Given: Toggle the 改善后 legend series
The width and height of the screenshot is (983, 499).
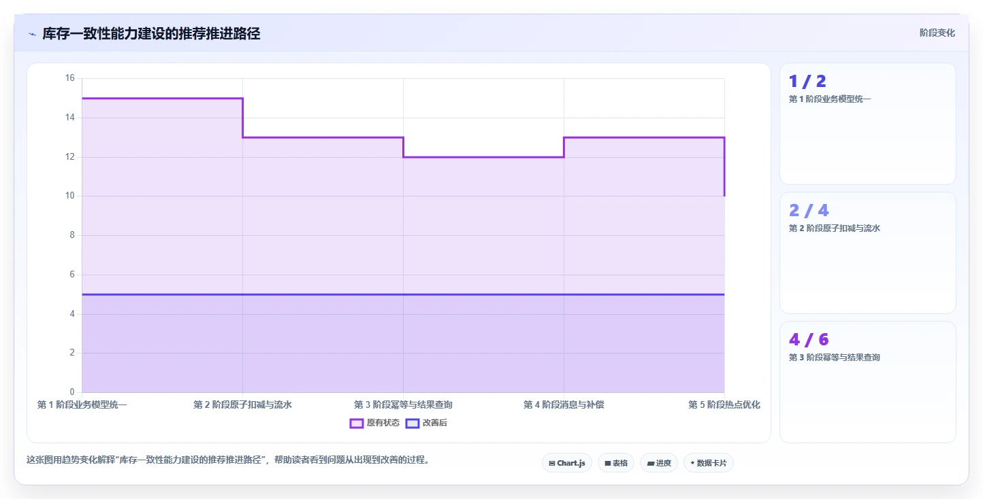Looking at the screenshot, I should tap(426, 423).
